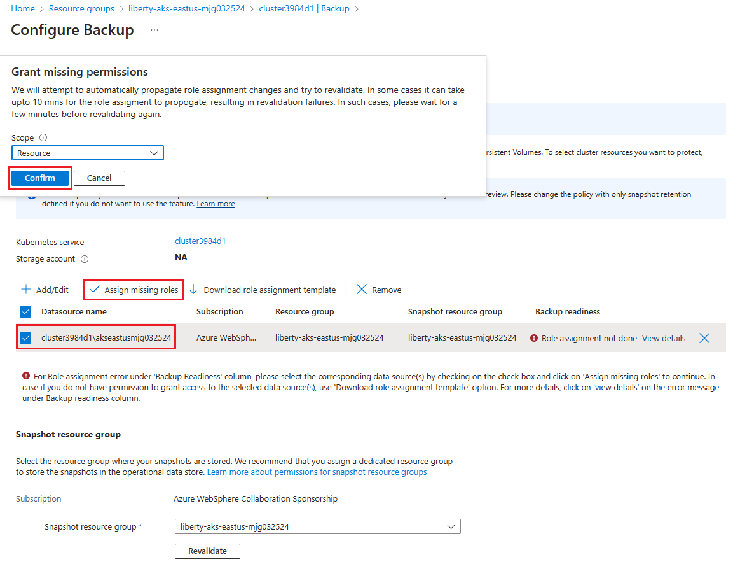
Task: Click the Storage account info icon
Action: [85, 259]
